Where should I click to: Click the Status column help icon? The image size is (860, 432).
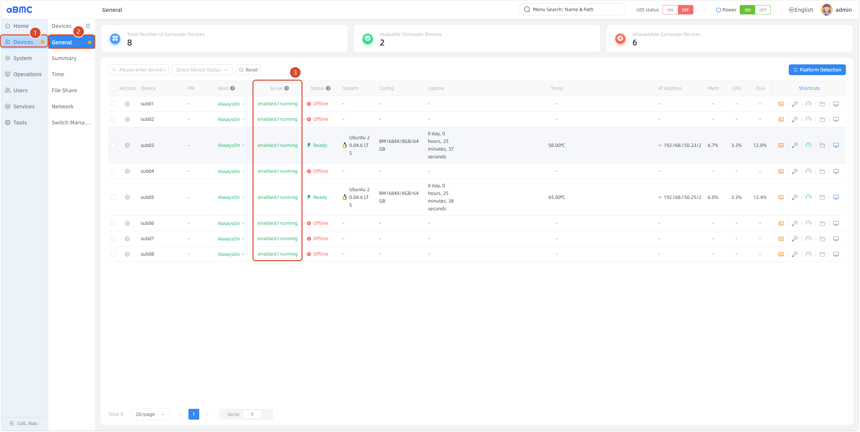(328, 88)
